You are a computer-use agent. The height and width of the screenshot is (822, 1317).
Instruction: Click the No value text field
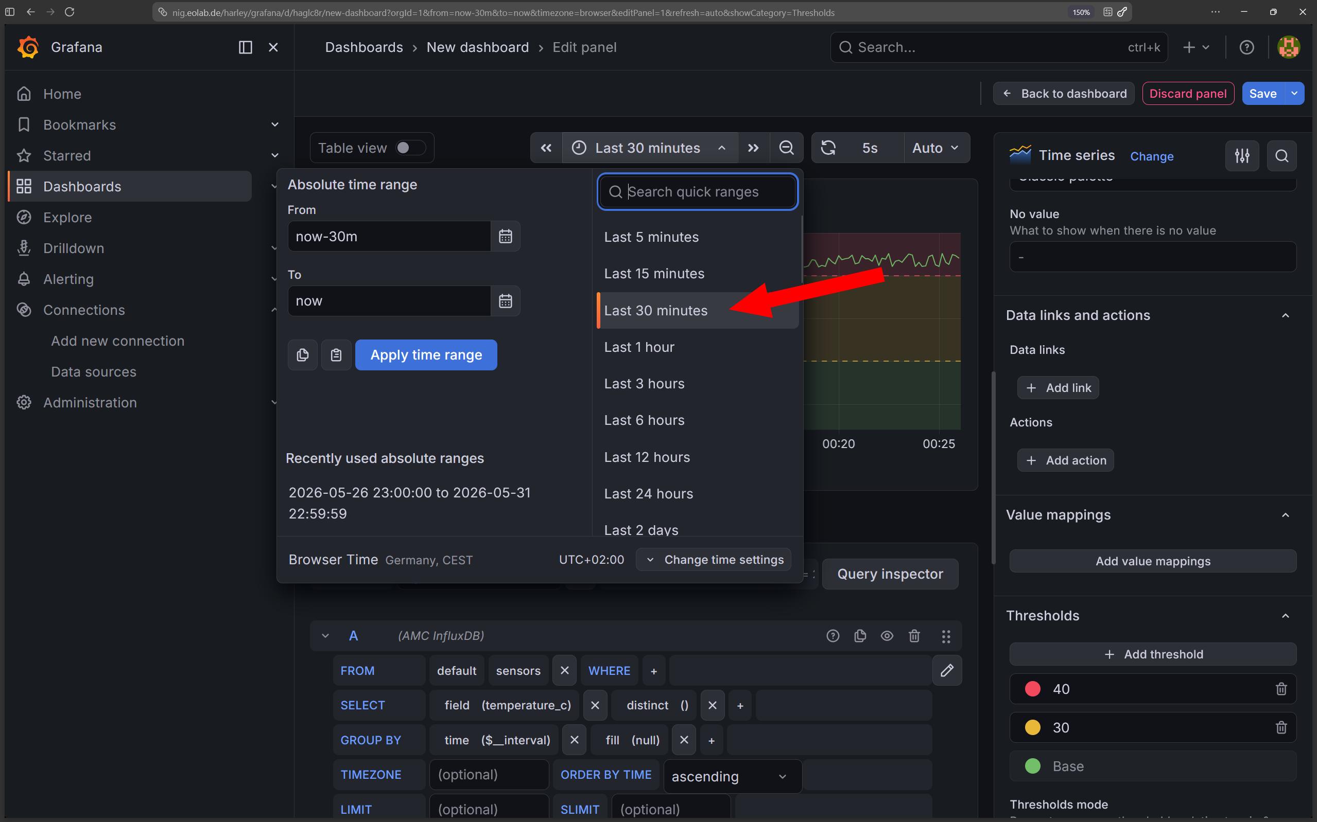pos(1153,257)
